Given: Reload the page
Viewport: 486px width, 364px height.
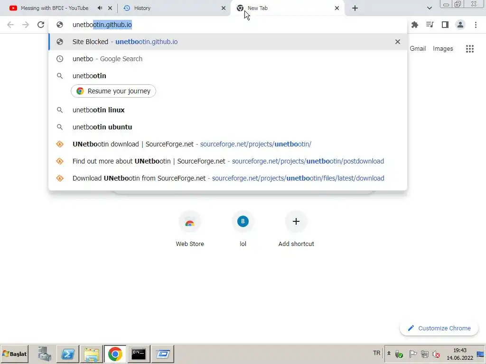Looking at the screenshot, I should 41,25.
